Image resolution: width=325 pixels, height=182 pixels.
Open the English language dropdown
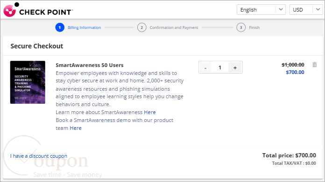(x=261, y=10)
